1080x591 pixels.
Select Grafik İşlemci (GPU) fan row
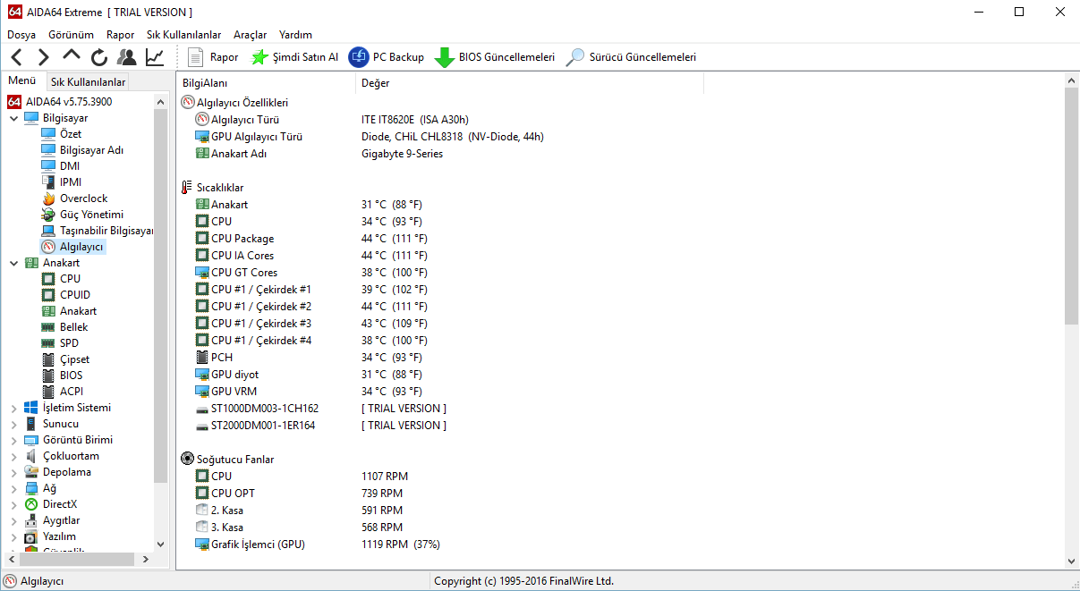coord(318,545)
